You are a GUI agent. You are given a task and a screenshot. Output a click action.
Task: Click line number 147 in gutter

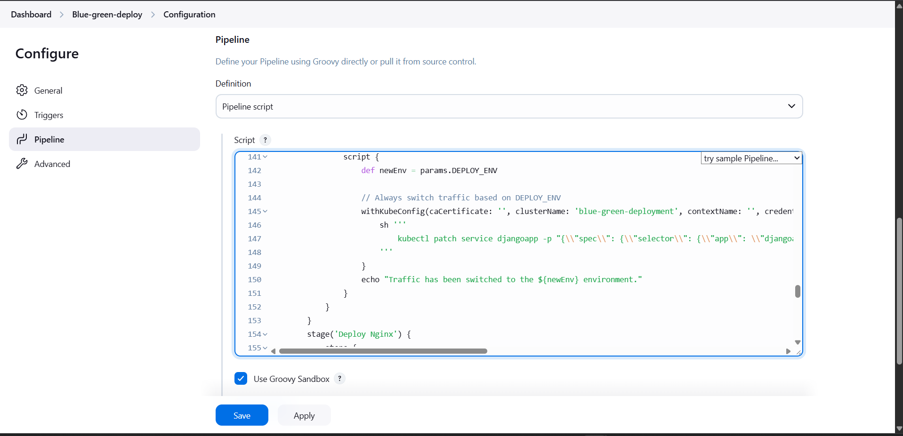pyautogui.click(x=254, y=238)
